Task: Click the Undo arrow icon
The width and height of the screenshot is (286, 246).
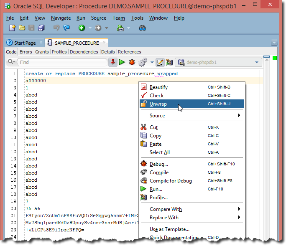Action: [x=56, y=28]
